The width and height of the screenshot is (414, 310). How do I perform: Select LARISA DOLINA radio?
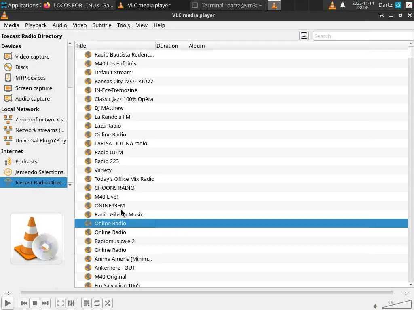coord(241,143)
